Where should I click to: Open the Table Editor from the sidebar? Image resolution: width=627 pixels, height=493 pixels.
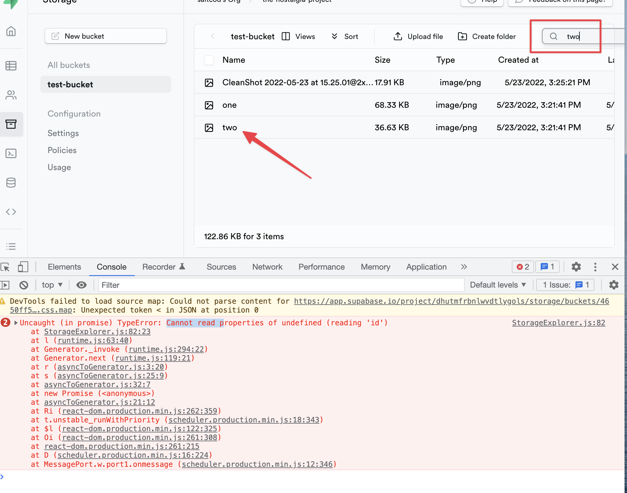click(11, 65)
